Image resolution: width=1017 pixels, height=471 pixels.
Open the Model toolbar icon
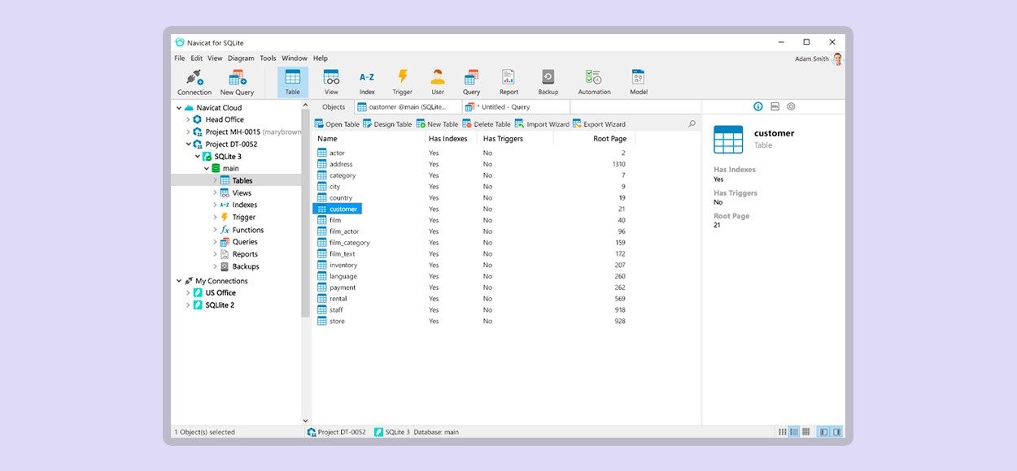click(639, 82)
